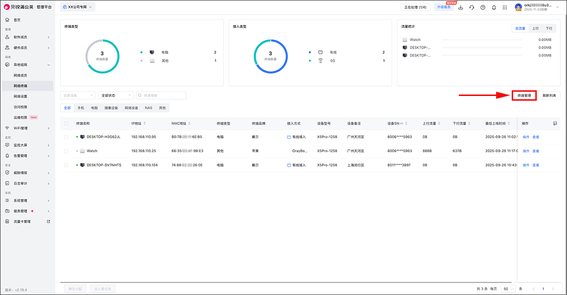Click the 终端管理 button
567x295 pixels.
click(524, 95)
